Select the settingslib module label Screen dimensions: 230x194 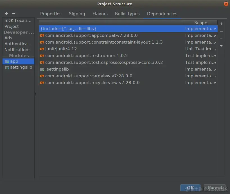point(21,67)
